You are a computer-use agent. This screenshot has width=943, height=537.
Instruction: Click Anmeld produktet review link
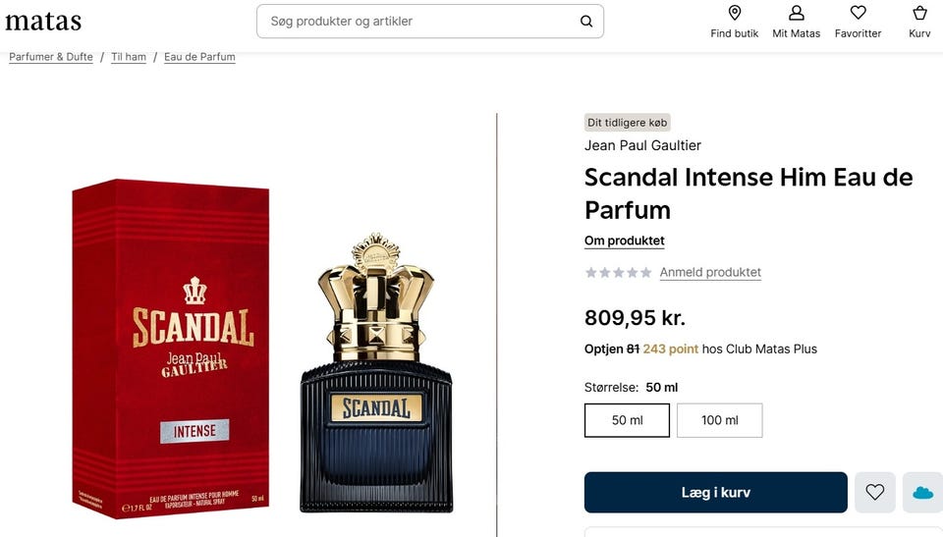[x=710, y=273]
